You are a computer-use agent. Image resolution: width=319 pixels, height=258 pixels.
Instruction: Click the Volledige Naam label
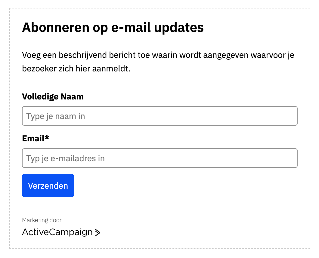click(x=53, y=96)
